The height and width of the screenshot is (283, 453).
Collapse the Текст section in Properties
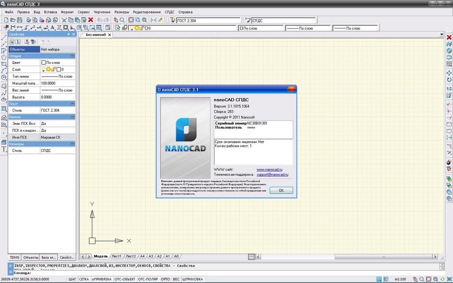coord(72,104)
